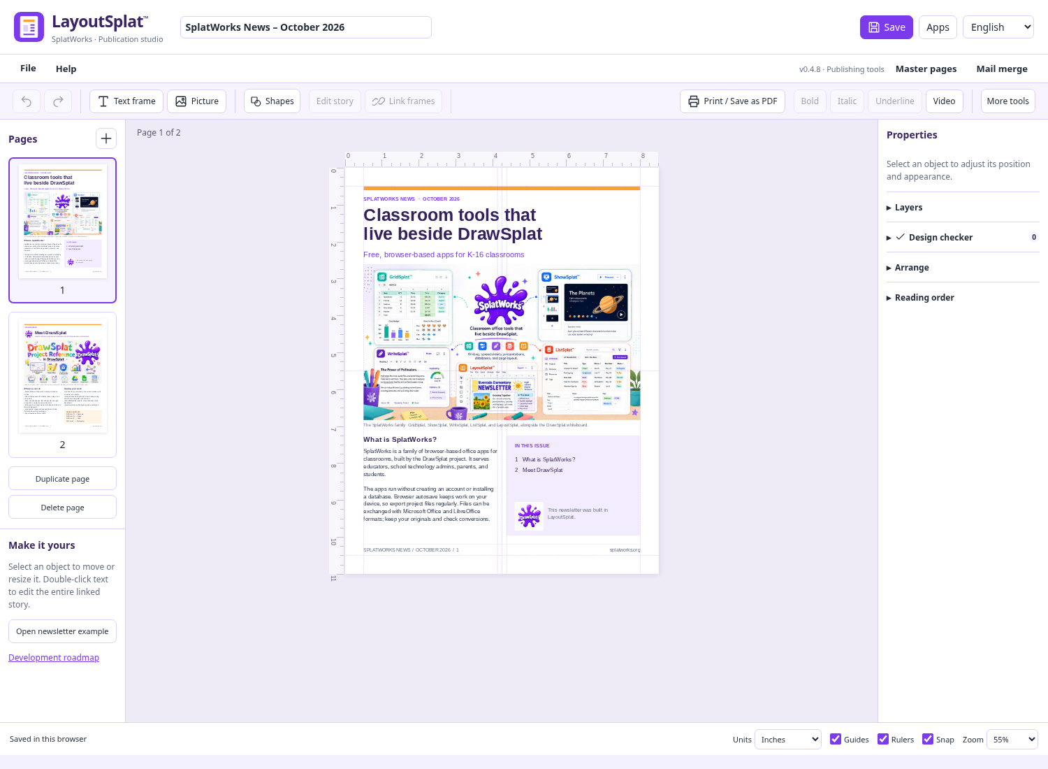This screenshot has height=769, width=1048.
Task: Click 'Saved in this browser' status text
Action: click(x=48, y=739)
